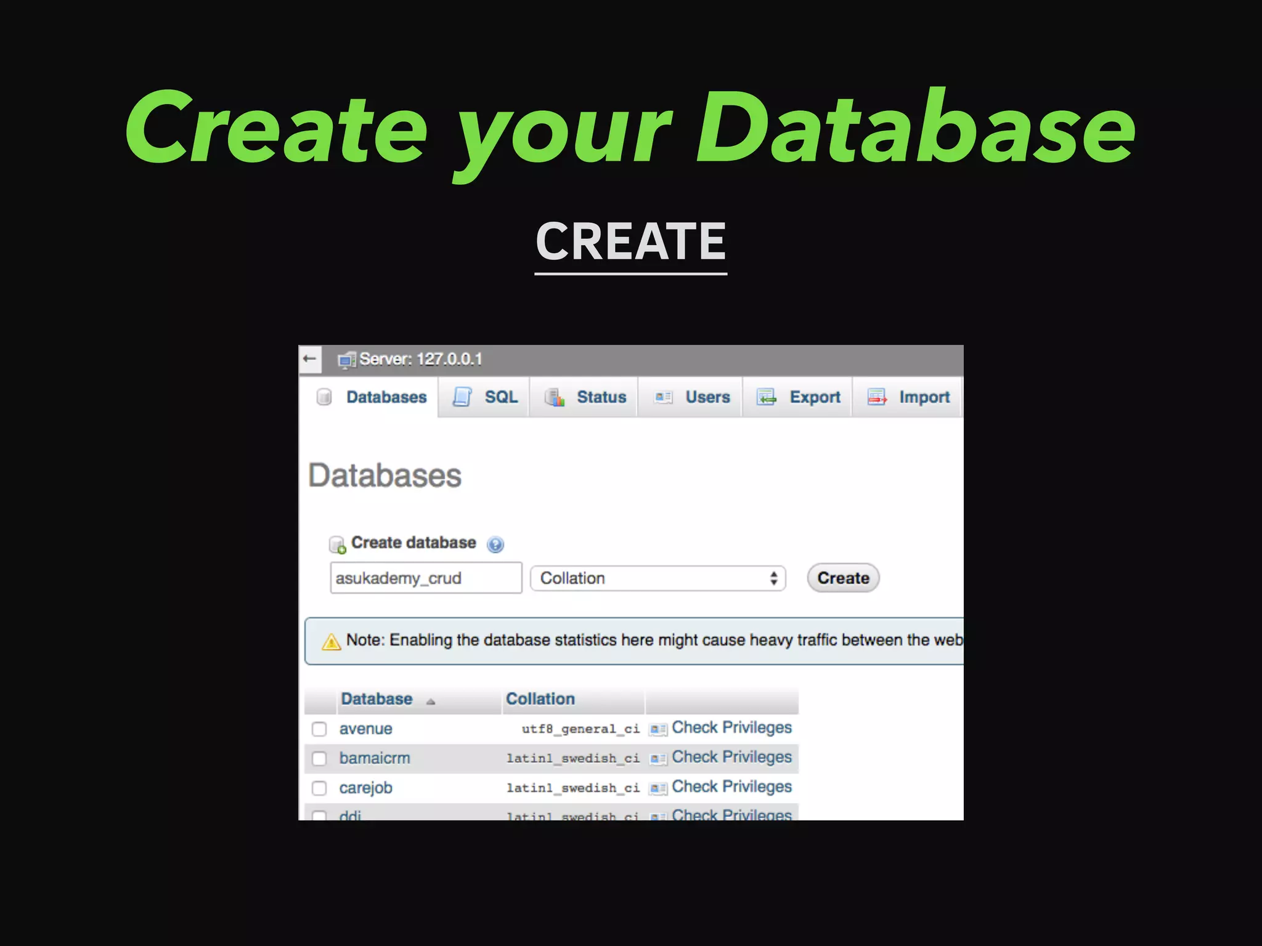Tick the checkbox for avenue database
Screen dimensions: 1262x946
(x=319, y=729)
